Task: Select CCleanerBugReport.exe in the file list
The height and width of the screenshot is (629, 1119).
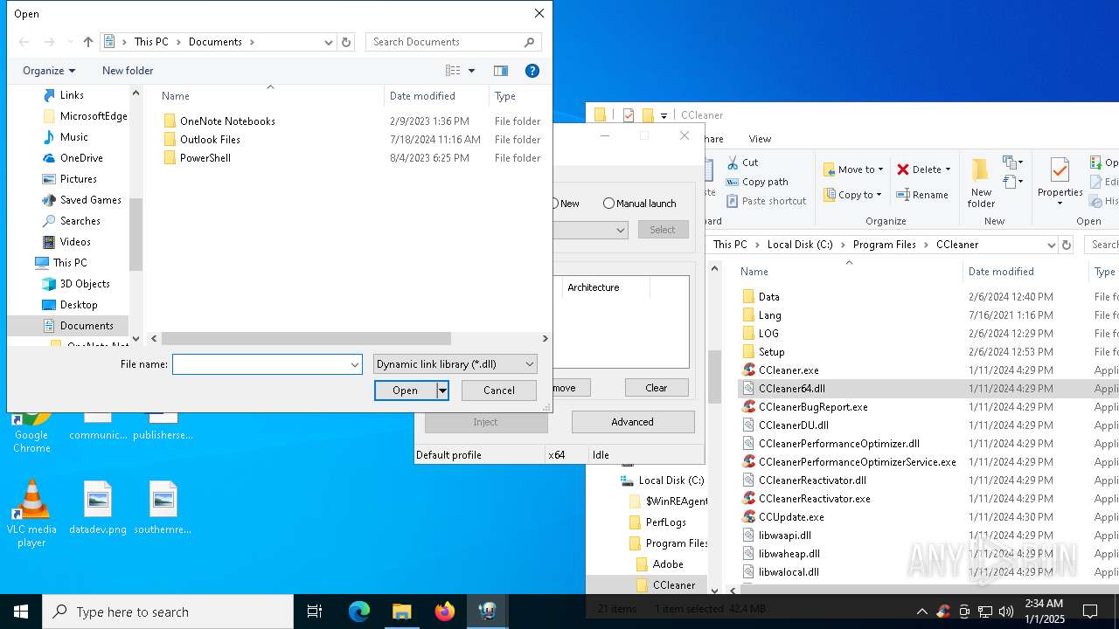Action: pos(813,407)
